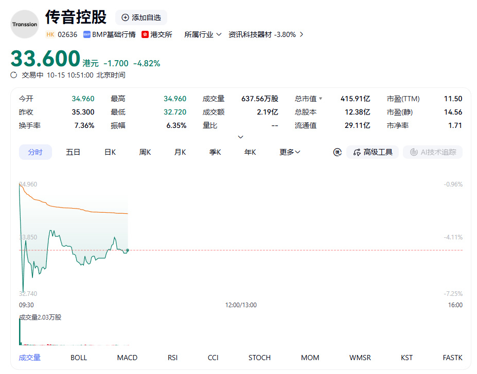Click the 昨收 value 35.300
The height and width of the screenshot is (374, 477).
pos(83,112)
